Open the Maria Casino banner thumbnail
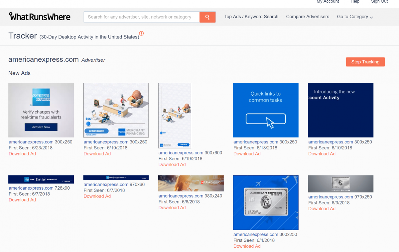Viewport: 399px width, 252px height. click(x=191, y=183)
